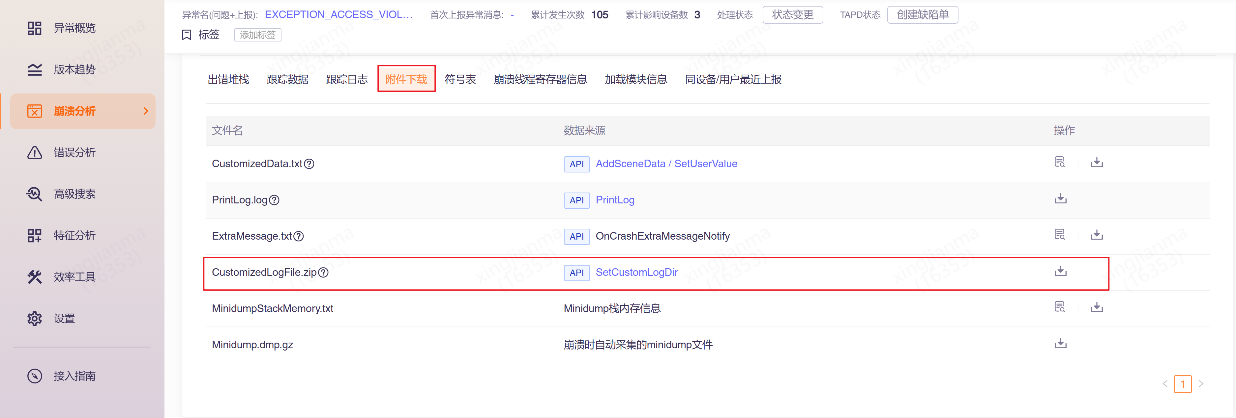Screen dimensions: 1236x418
Task: Open the 同设备/用户最近上报 tab
Action: (733, 80)
